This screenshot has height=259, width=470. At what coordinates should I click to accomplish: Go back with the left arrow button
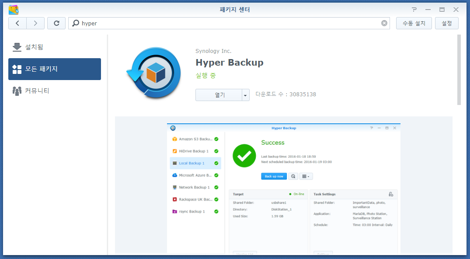pos(17,23)
